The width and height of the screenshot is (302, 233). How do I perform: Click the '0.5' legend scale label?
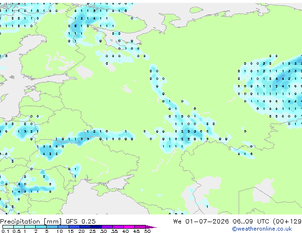coord(17,231)
